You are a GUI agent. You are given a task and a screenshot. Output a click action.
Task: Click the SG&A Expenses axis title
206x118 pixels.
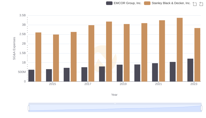coord(14,48)
